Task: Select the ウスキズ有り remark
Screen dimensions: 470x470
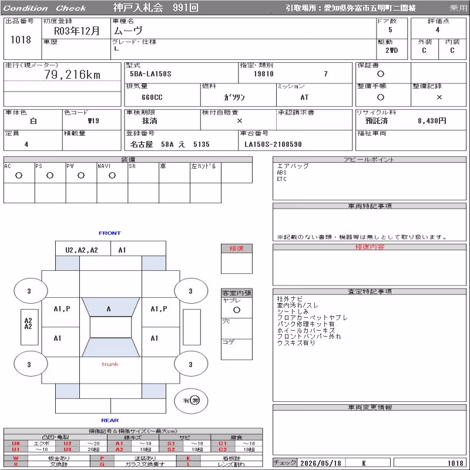Action: [296, 343]
